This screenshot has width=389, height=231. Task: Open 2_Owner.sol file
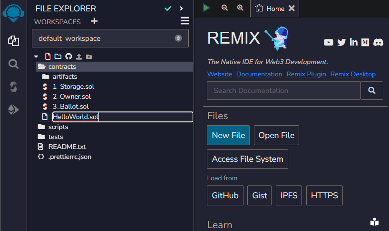(71, 96)
